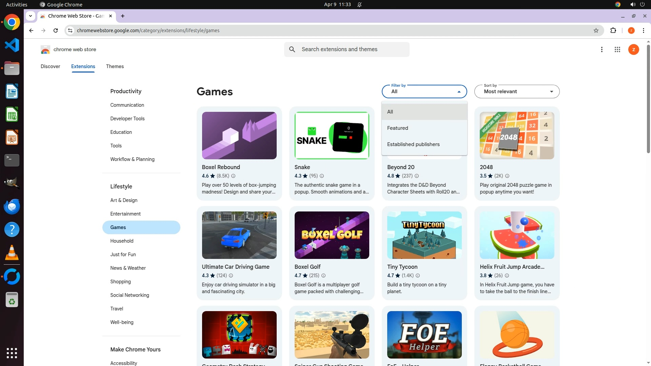The width and height of the screenshot is (651, 366).
Task: Open the tab search dropdown arrow
Action: coord(31,16)
